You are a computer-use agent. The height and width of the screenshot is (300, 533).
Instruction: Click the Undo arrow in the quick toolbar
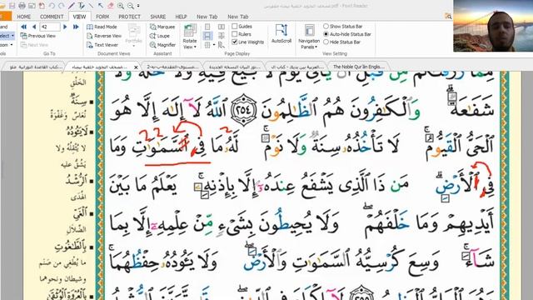[x=52, y=6]
